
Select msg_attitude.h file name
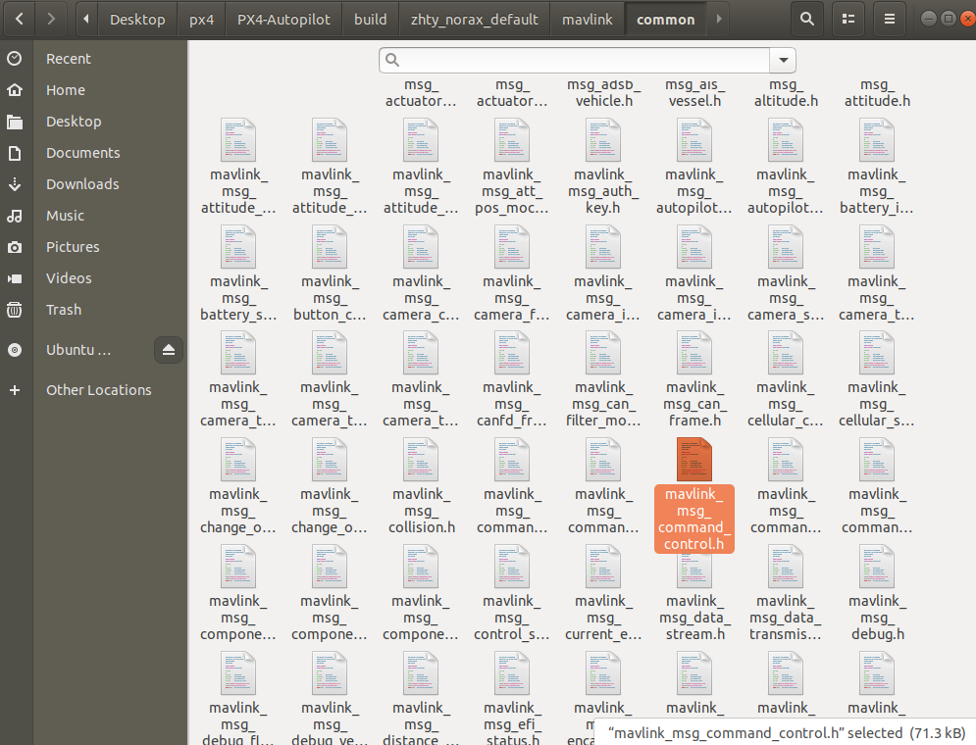(x=877, y=93)
